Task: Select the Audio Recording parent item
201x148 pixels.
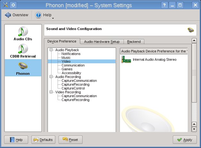Action: (68, 77)
